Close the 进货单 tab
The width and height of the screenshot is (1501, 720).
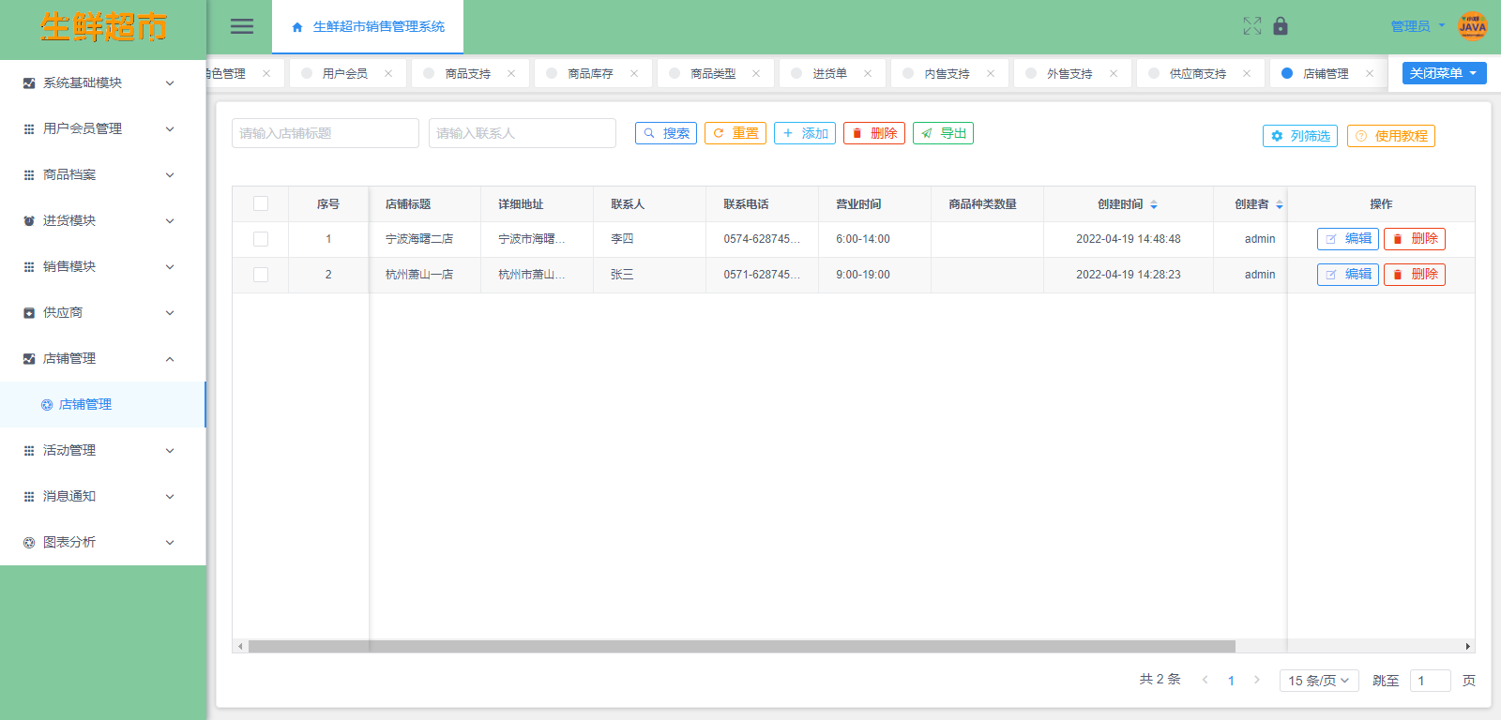coord(868,73)
